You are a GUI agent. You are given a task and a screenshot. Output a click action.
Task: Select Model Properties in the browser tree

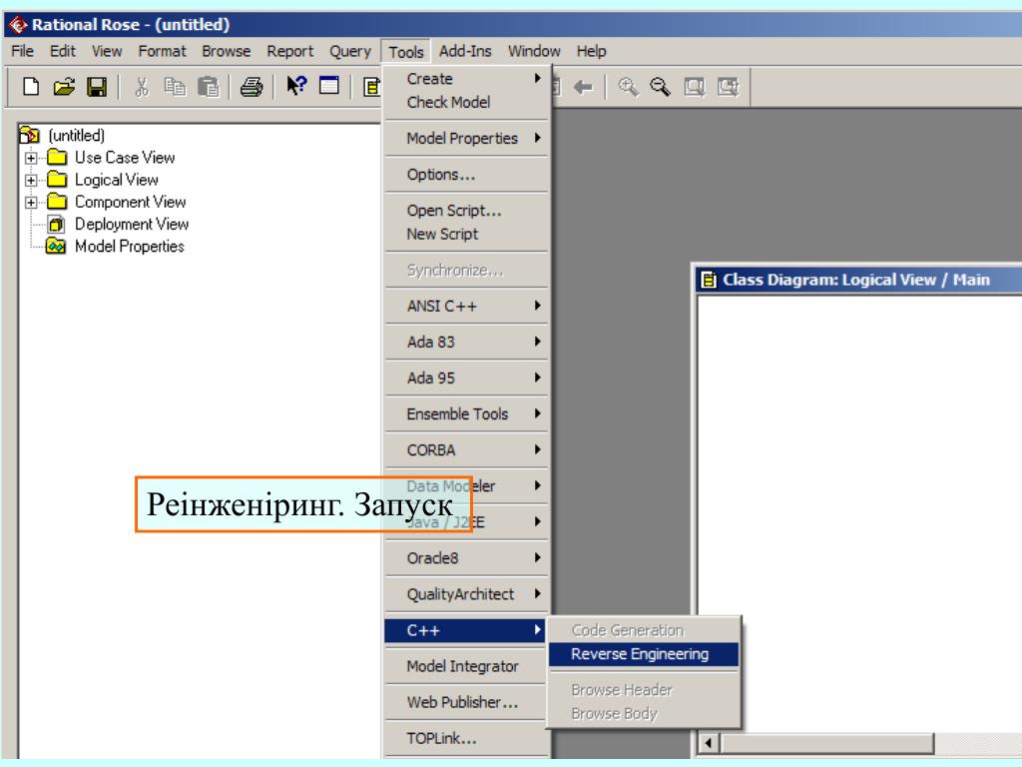pyautogui.click(x=130, y=247)
